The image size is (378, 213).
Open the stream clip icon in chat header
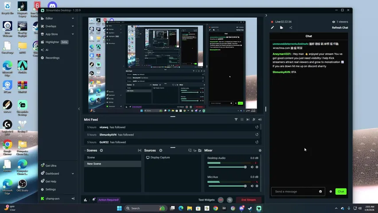click(x=281, y=28)
